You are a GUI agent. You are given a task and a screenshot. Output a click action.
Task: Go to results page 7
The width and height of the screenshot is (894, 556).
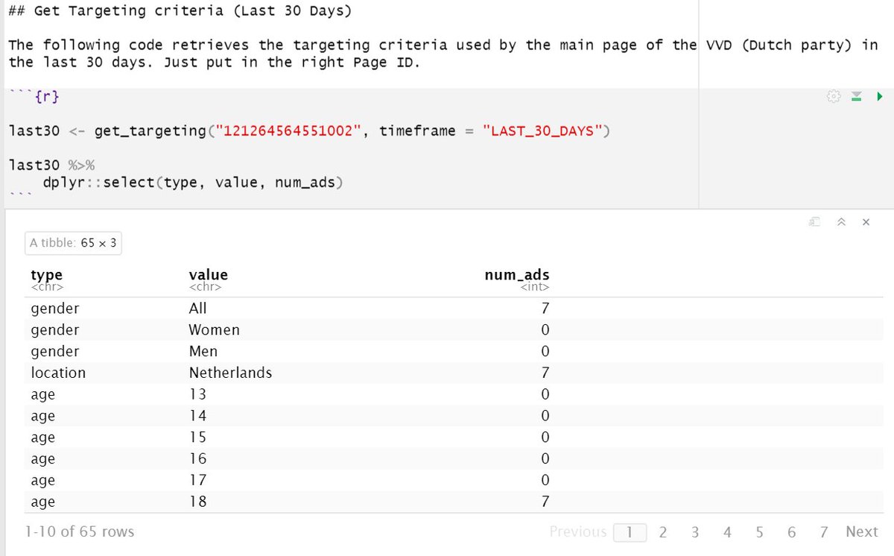coord(823,531)
